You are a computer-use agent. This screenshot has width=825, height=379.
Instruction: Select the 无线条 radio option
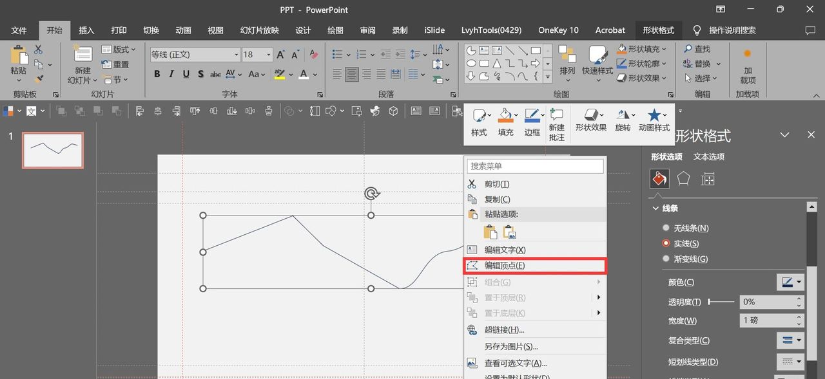[x=666, y=228]
